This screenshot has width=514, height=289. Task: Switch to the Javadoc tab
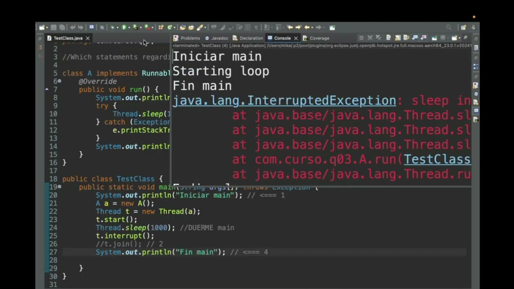click(x=216, y=38)
